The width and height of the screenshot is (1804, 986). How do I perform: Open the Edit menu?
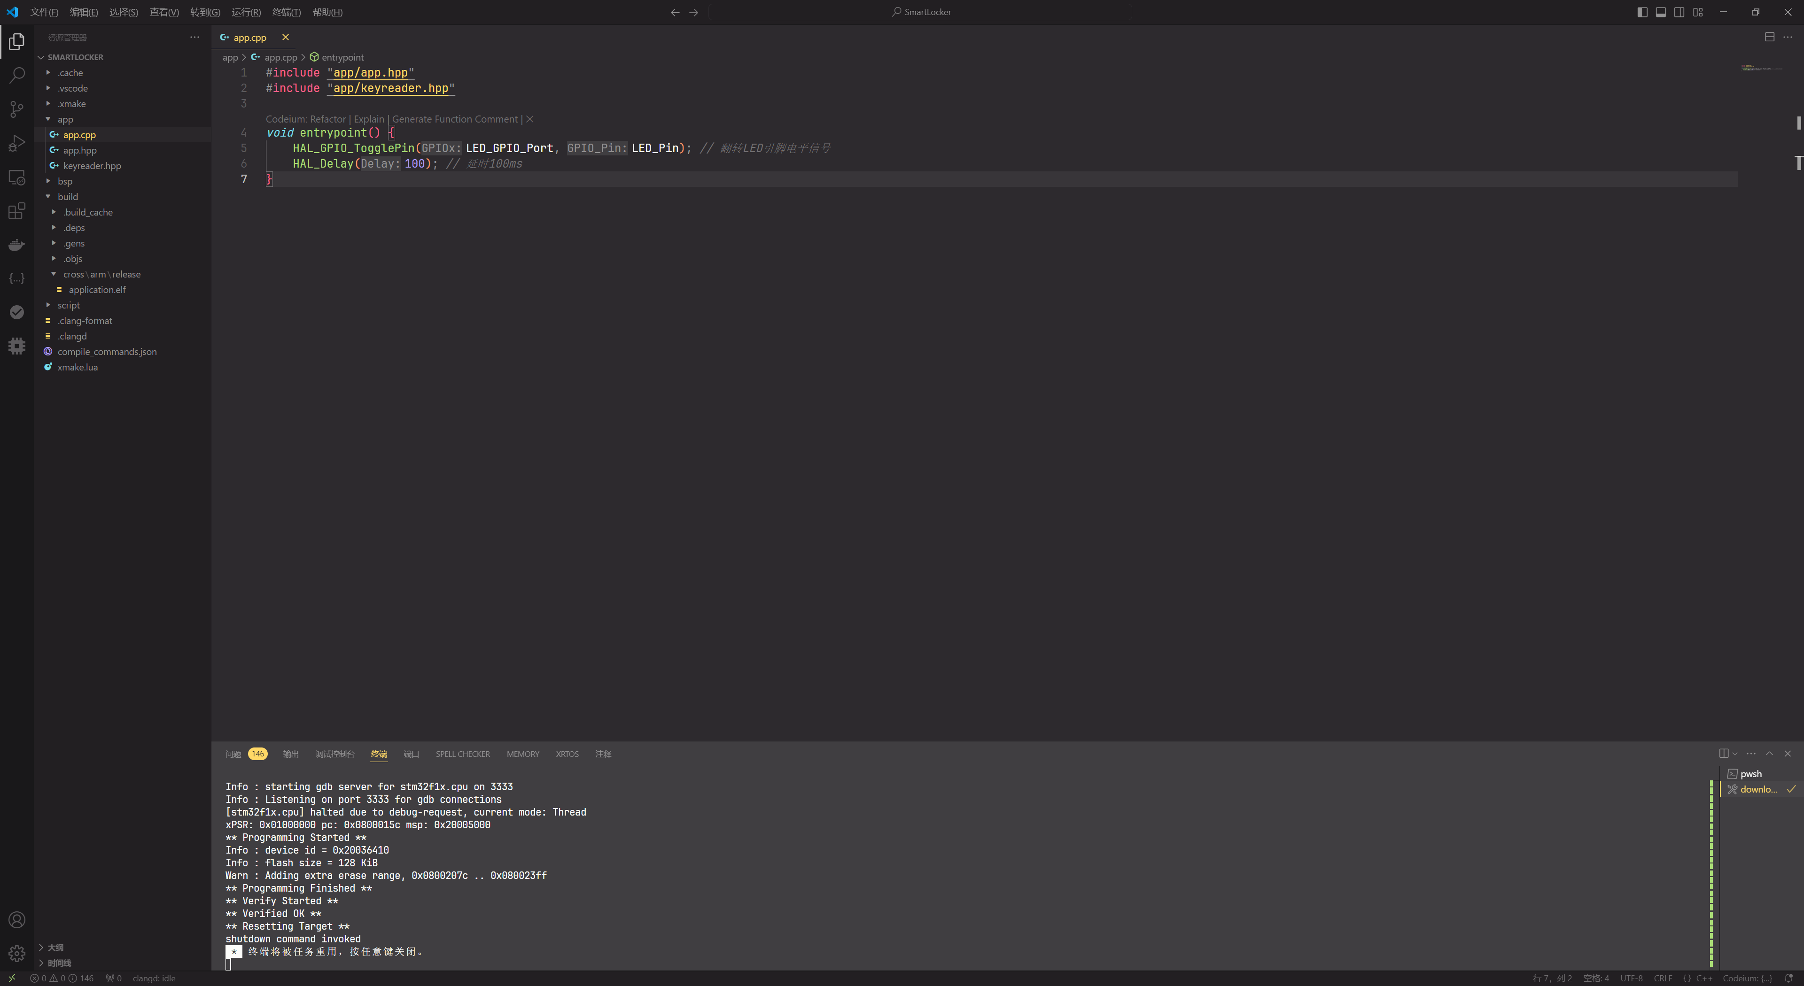[84, 12]
